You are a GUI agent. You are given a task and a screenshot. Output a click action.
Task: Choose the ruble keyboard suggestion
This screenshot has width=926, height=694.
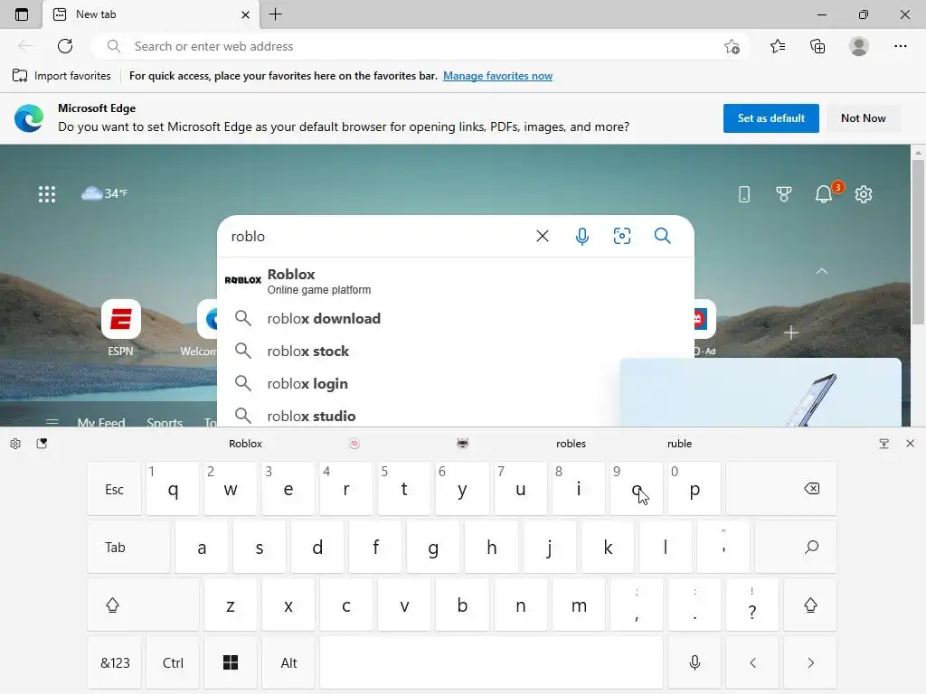click(679, 444)
